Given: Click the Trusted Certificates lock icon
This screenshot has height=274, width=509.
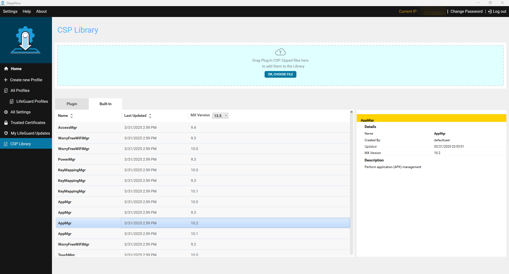Looking at the screenshot, I should pos(6,123).
